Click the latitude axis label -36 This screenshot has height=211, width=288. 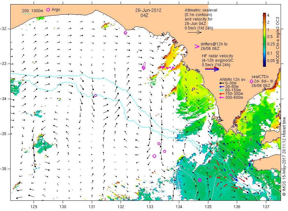click(3, 169)
